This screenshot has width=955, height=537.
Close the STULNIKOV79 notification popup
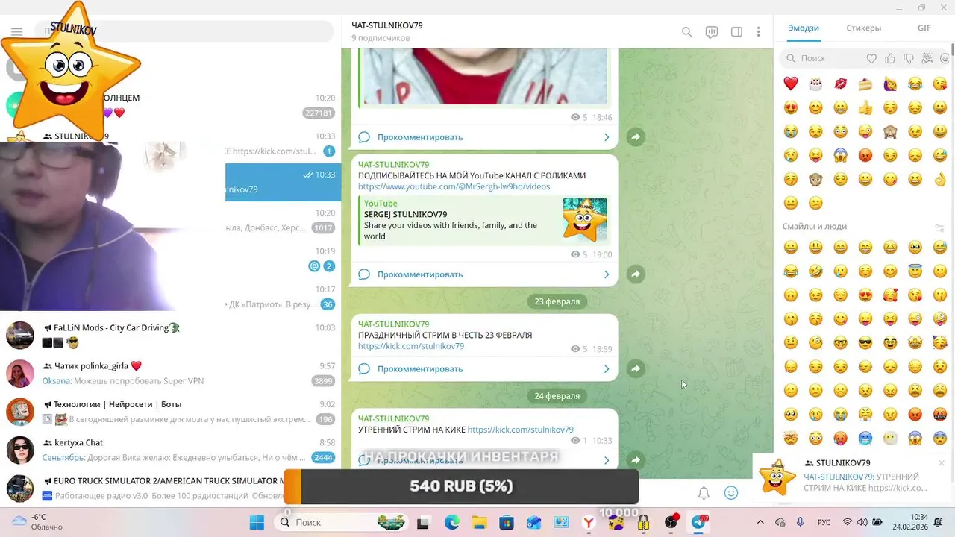point(942,463)
